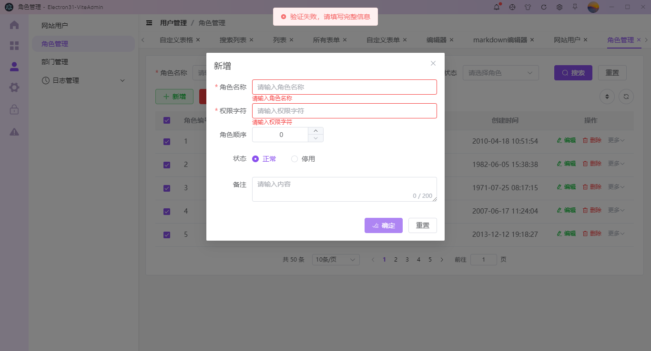Click the language globe icon

(512, 7)
